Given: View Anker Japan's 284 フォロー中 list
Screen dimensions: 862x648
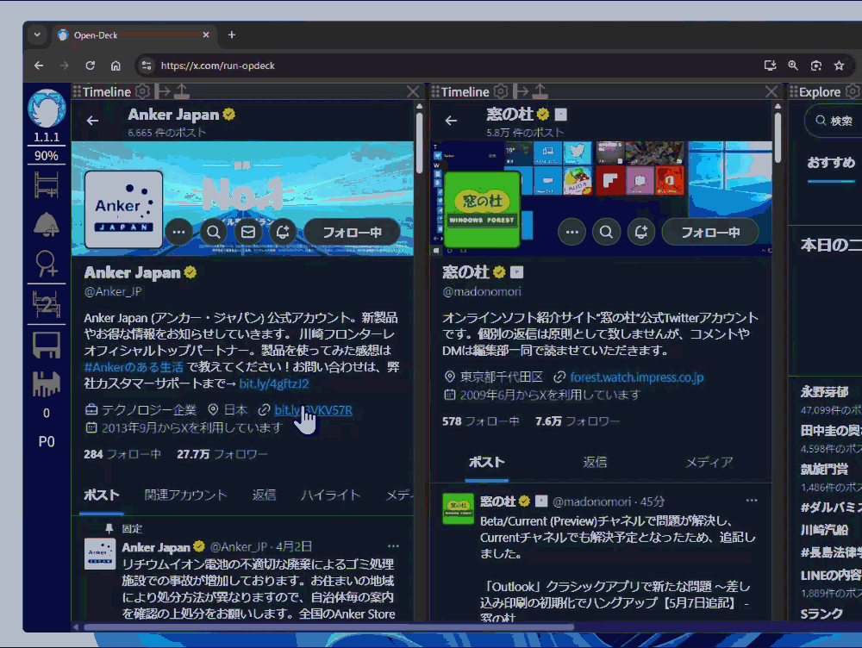Looking at the screenshot, I should (x=122, y=454).
